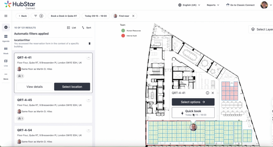Close the QRT-4-41 map popup

pos(213,93)
